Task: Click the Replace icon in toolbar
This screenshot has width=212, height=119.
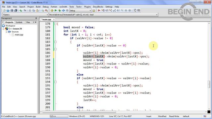Action: [46, 10]
